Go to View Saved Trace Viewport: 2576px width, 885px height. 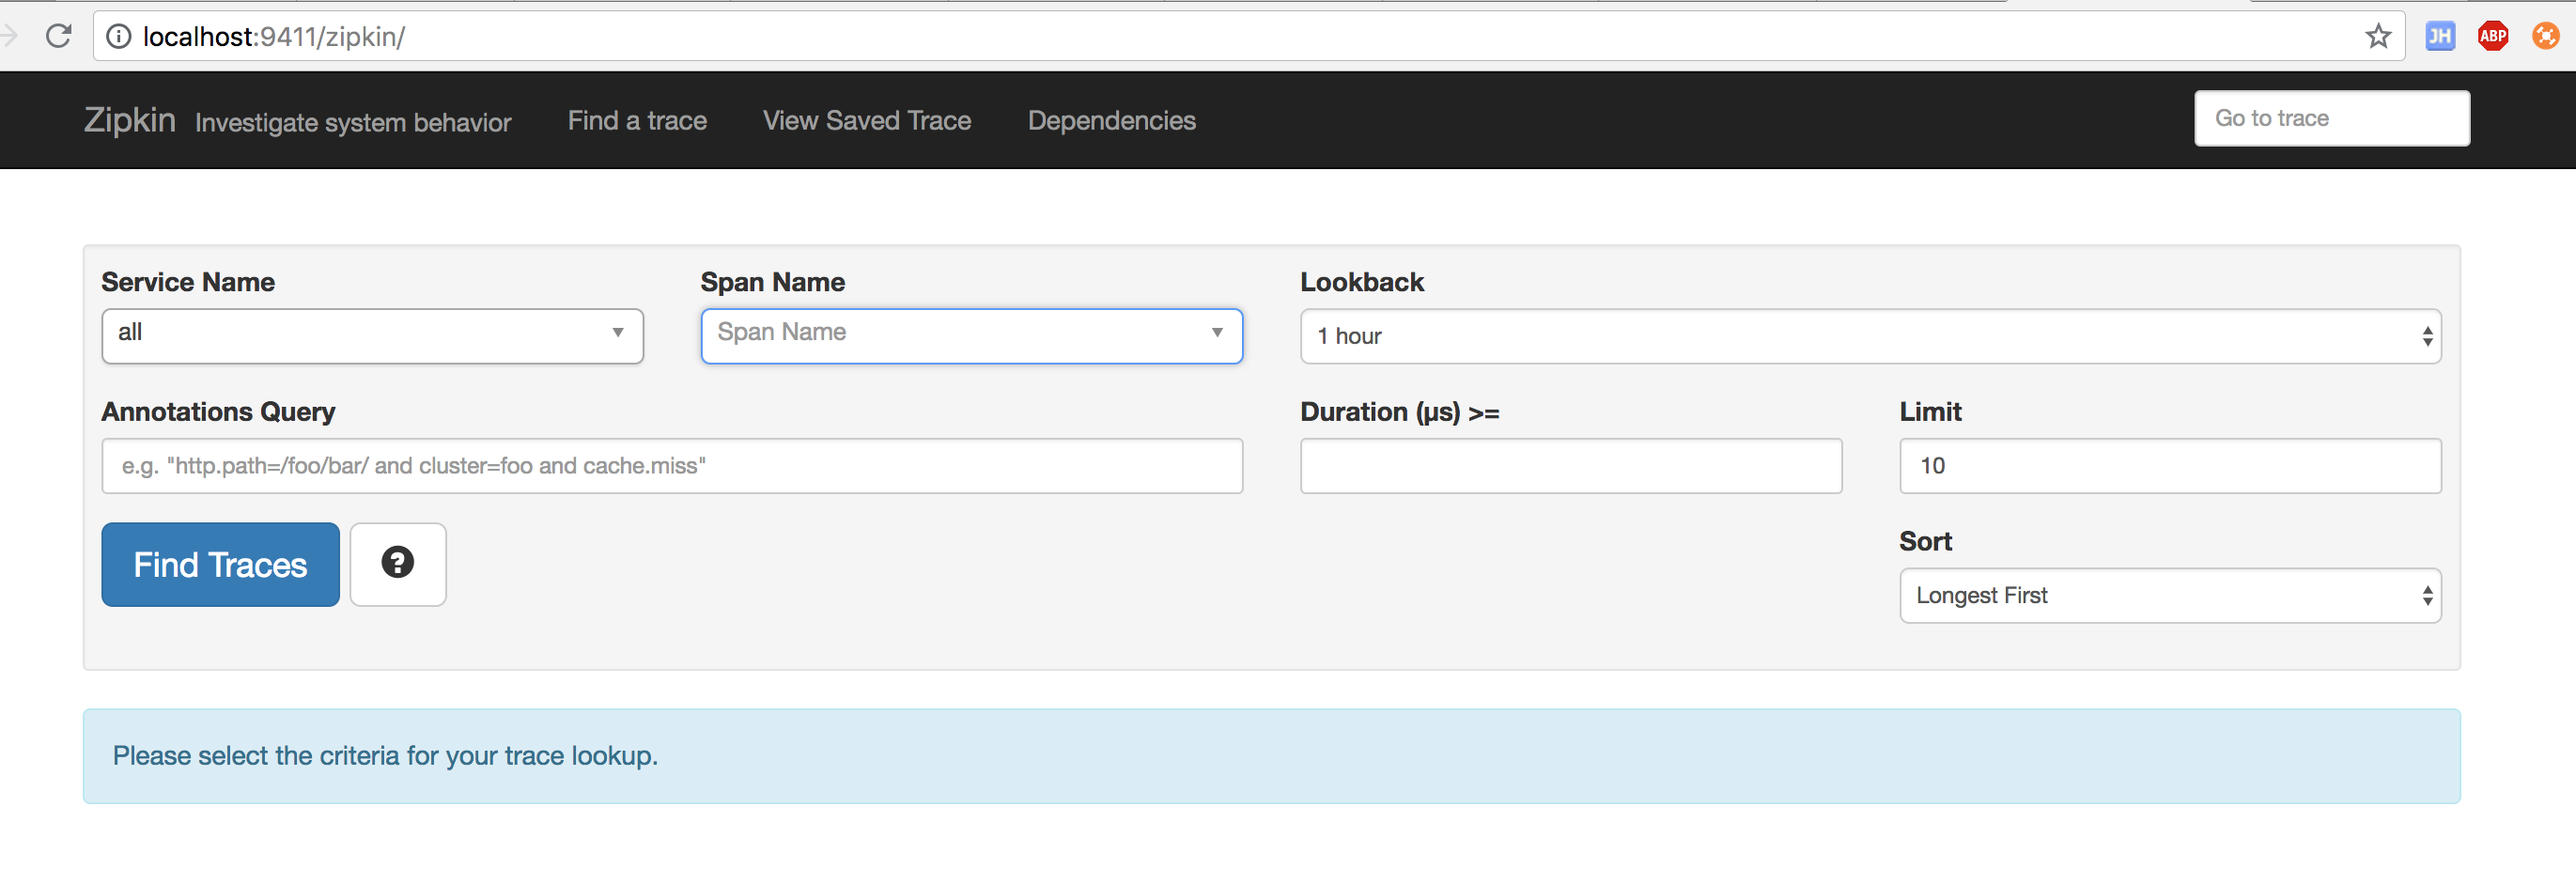pyautogui.click(x=867, y=121)
